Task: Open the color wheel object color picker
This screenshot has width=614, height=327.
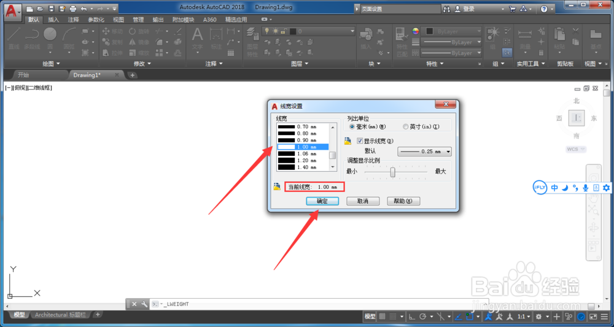Action: (x=416, y=31)
